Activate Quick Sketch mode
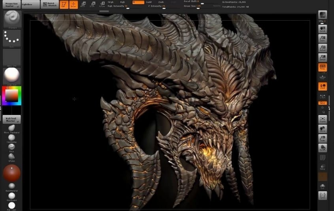The image size is (334, 211). coord(50,5)
